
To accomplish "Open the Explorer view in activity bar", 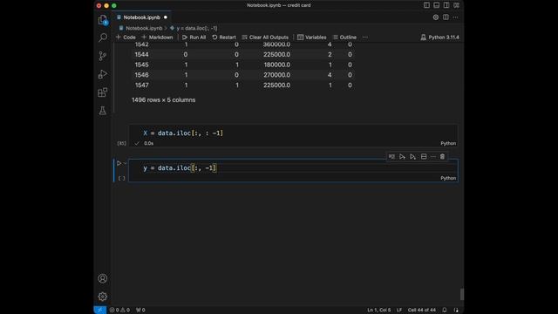I will [x=103, y=19].
